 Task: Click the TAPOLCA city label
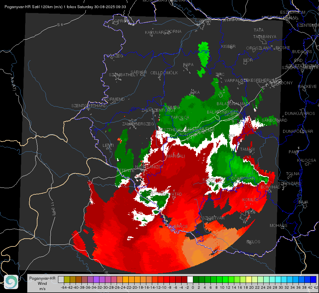click(x=180, y=117)
